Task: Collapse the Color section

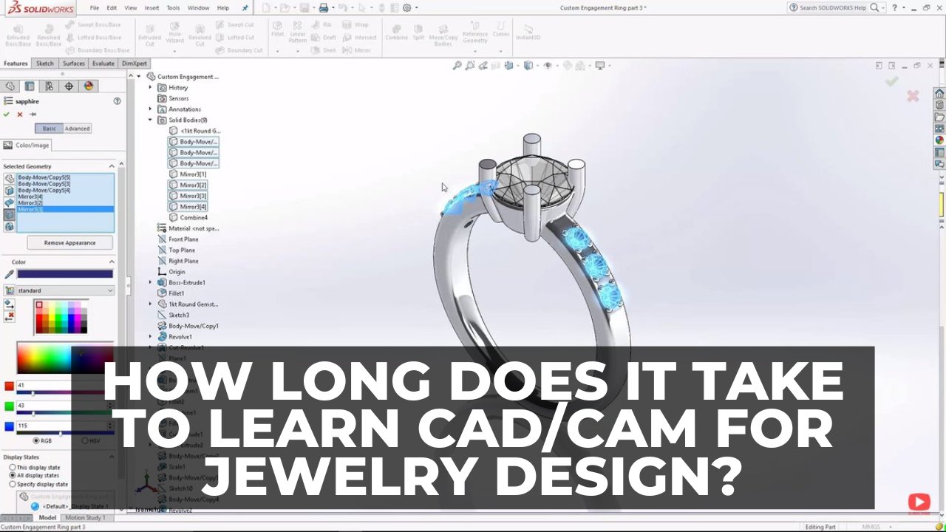Action: pos(112,262)
